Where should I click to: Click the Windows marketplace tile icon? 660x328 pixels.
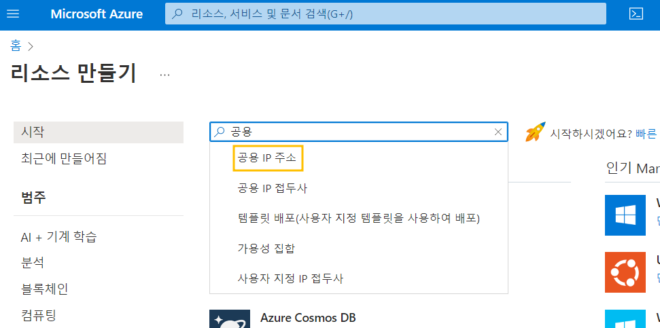pyautogui.click(x=625, y=215)
